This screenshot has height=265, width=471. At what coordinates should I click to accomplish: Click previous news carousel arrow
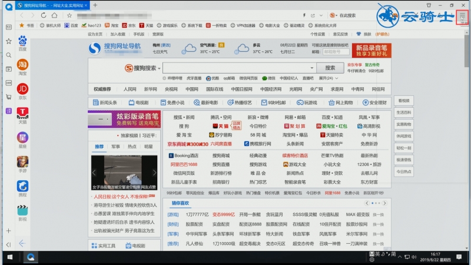click(94, 173)
